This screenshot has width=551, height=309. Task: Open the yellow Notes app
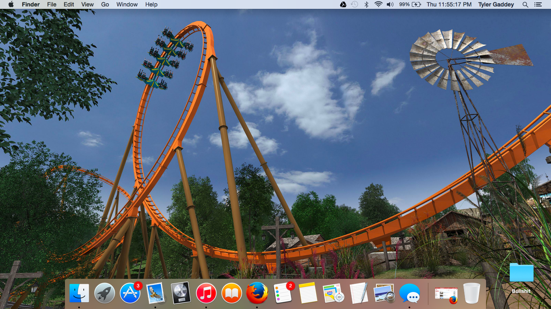(308, 293)
